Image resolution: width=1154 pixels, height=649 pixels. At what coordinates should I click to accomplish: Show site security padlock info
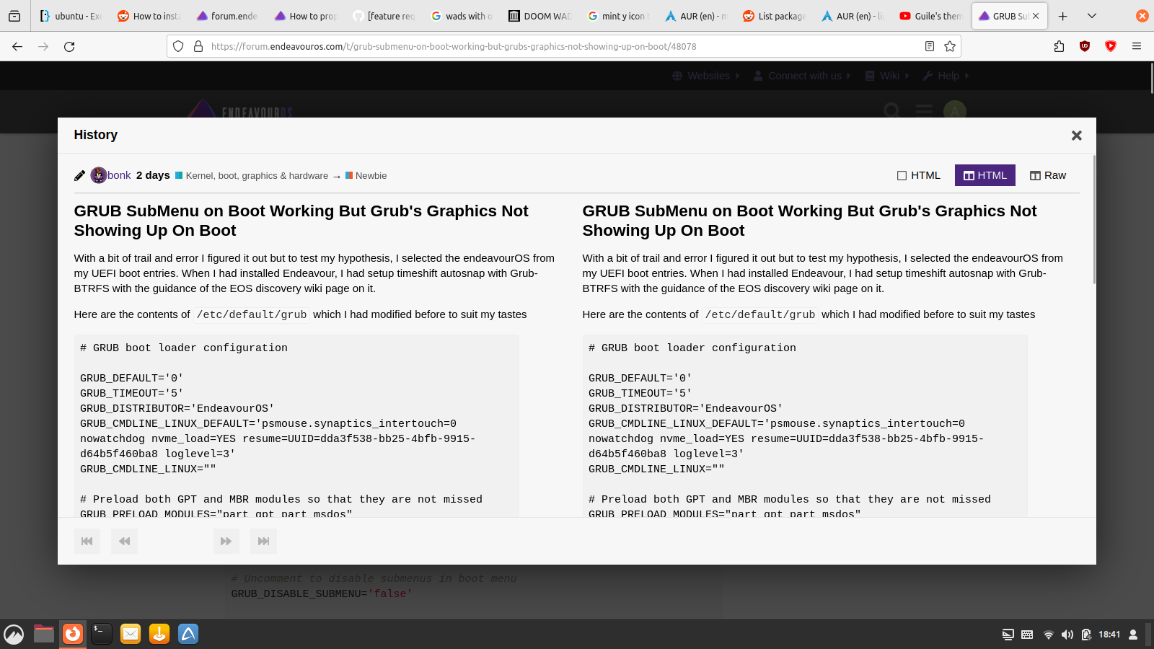pyautogui.click(x=198, y=46)
